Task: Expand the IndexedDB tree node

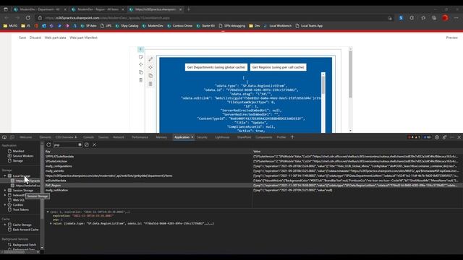Action: coord(5,195)
